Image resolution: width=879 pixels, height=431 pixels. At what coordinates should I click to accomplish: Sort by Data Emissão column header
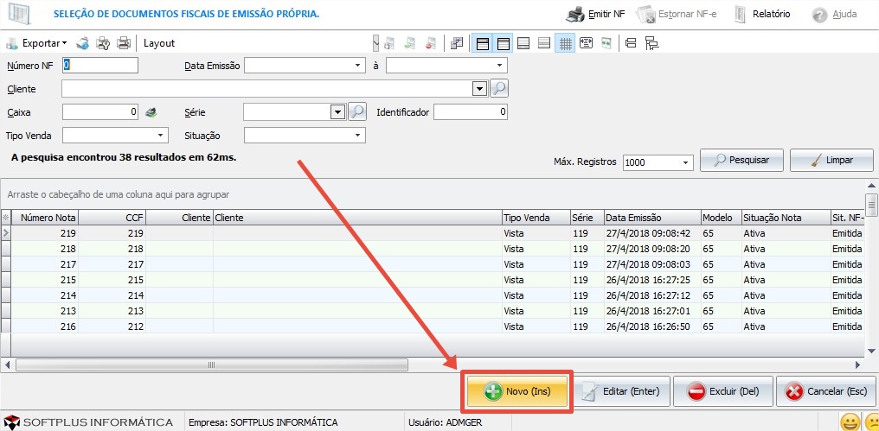652,218
